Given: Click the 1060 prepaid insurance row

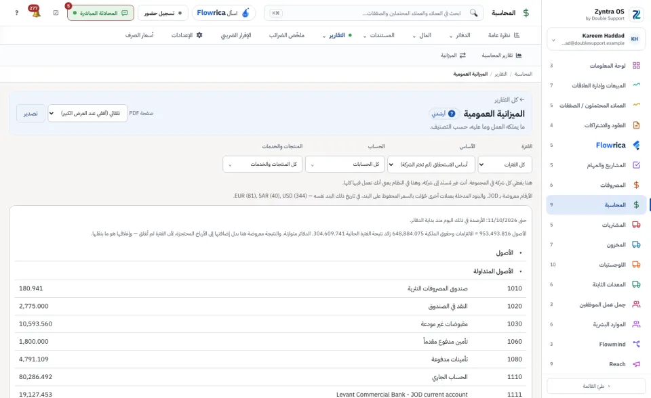Looking at the screenshot, I should tap(271, 342).
